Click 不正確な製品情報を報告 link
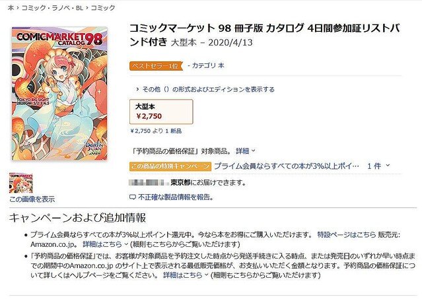Image resolution: width=422 pixels, height=299 pixels. click(x=176, y=197)
